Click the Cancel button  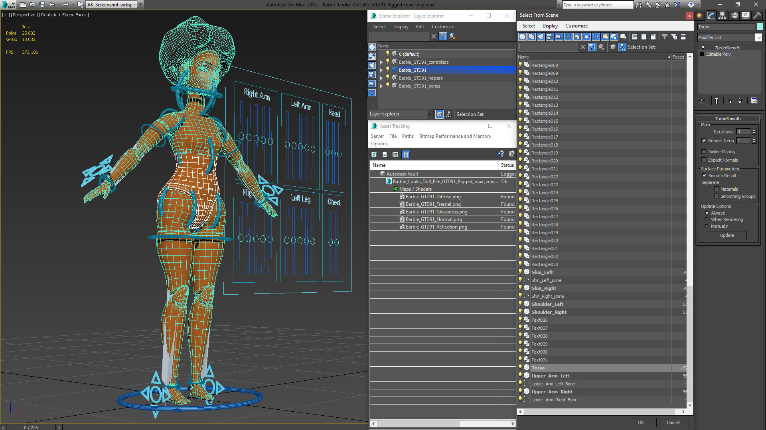[x=673, y=422]
